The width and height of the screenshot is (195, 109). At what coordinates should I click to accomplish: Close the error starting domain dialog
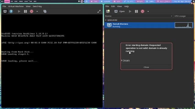click(x=146, y=67)
